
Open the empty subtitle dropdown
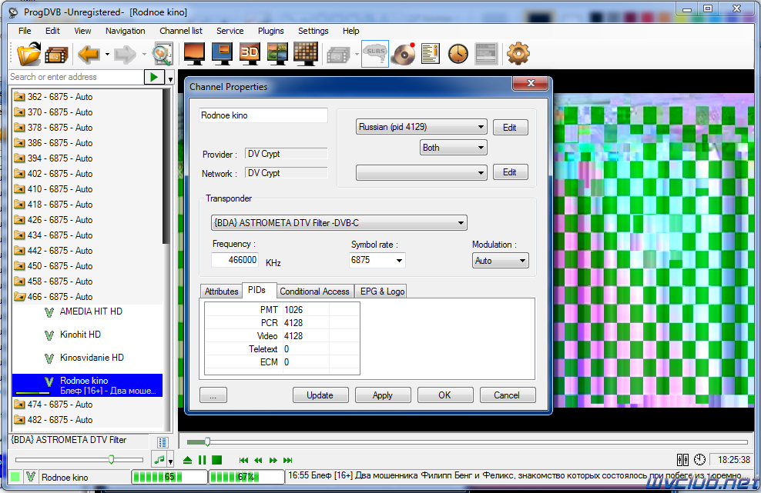point(421,172)
